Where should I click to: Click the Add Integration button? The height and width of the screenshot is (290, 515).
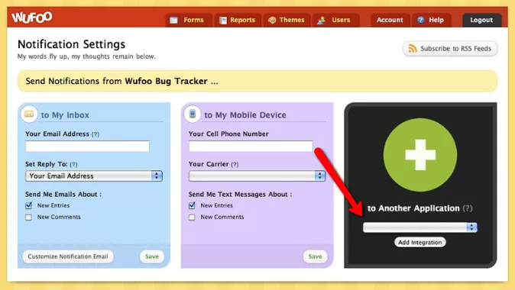pos(419,243)
